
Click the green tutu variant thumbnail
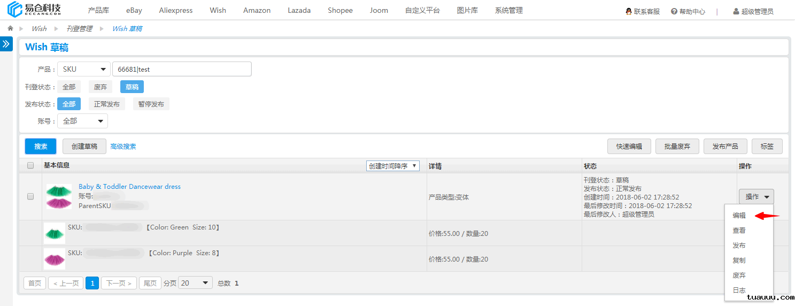point(55,233)
